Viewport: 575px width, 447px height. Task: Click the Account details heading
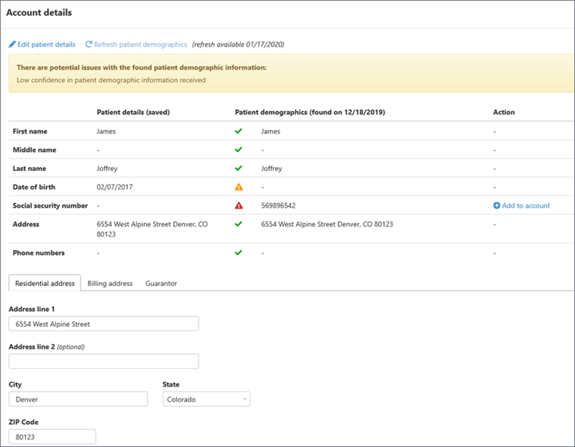pyautogui.click(x=39, y=12)
